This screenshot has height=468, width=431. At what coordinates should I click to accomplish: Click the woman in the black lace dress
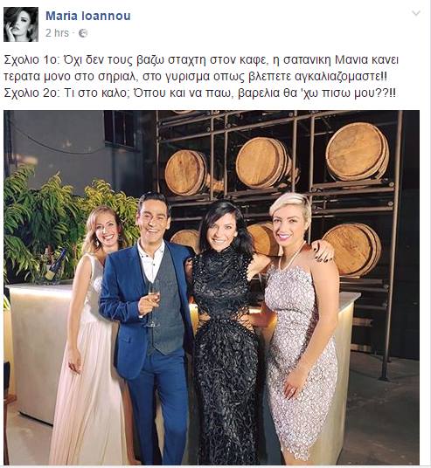(x=226, y=333)
